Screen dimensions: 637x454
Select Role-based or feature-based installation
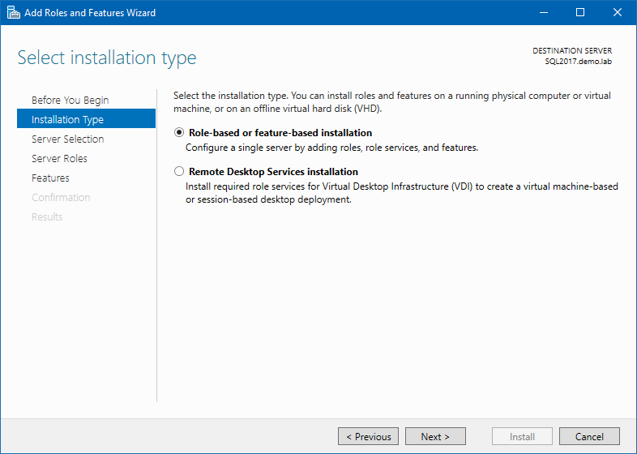click(179, 133)
